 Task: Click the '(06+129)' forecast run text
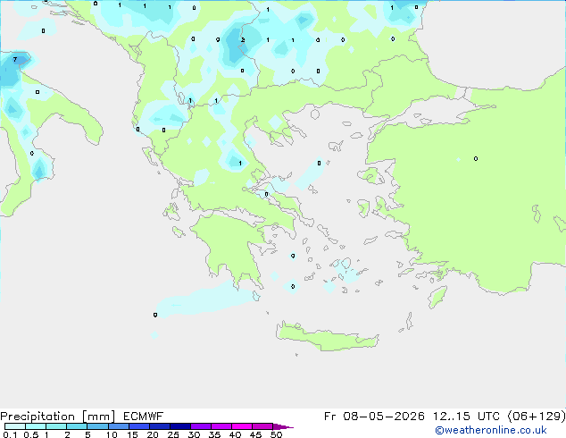pyautogui.click(x=537, y=417)
